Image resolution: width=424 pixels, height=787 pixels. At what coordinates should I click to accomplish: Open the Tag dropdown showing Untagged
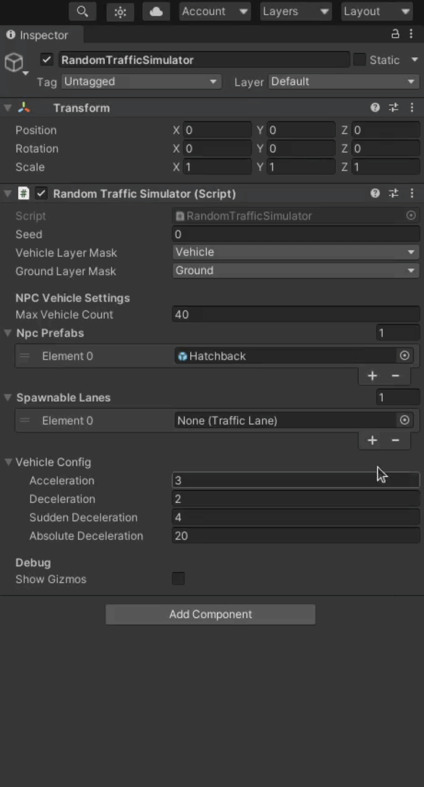click(x=140, y=81)
